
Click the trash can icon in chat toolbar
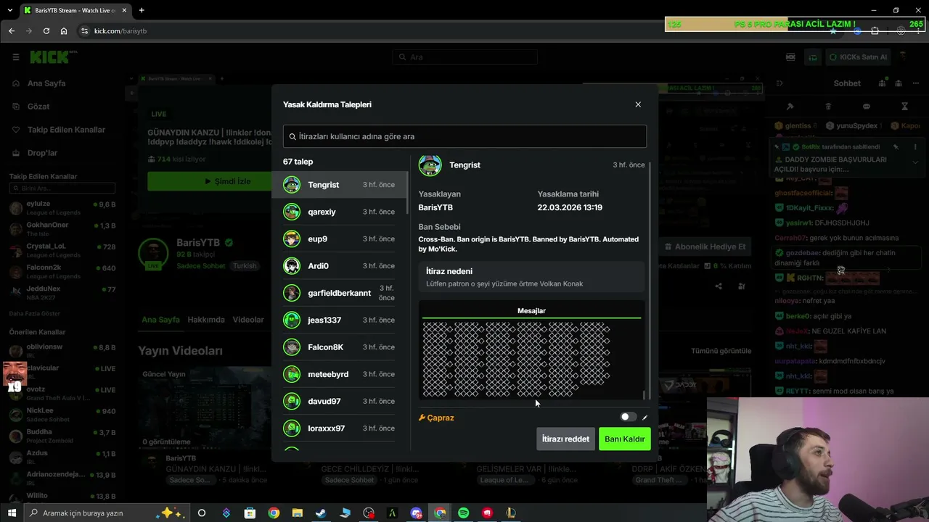[x=828, y=107]
